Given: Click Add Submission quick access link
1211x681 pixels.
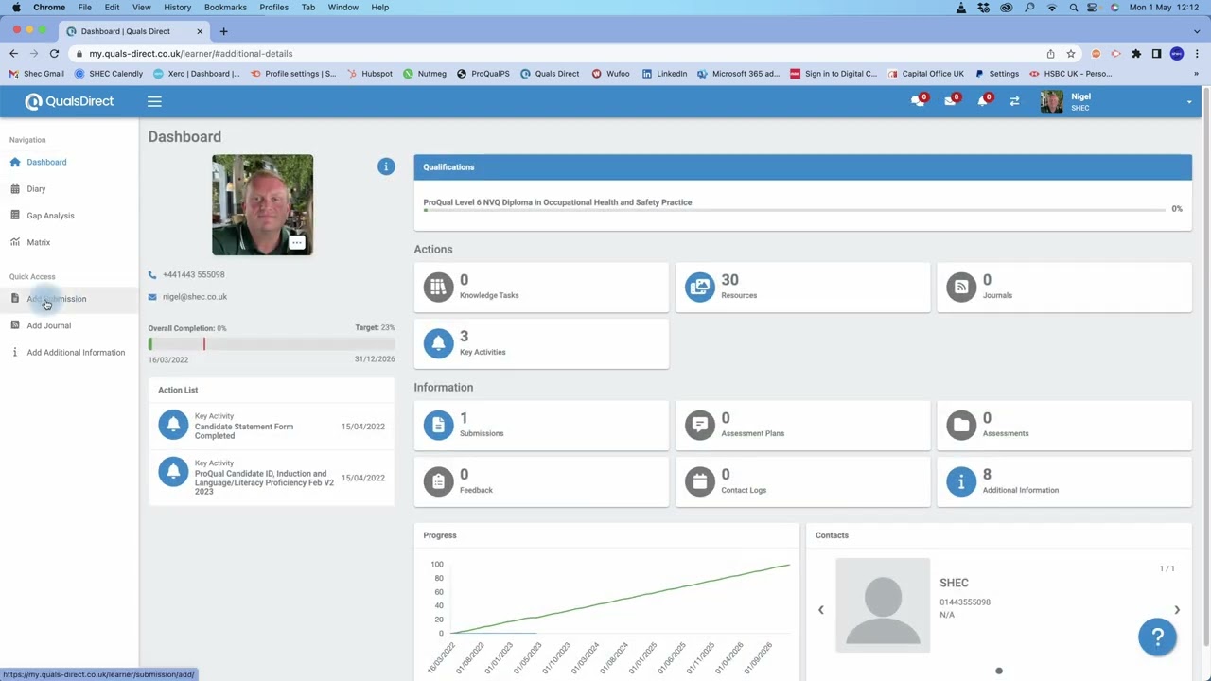Looking at the screenshot, I should pyautogui.click(x=56, y=299).
